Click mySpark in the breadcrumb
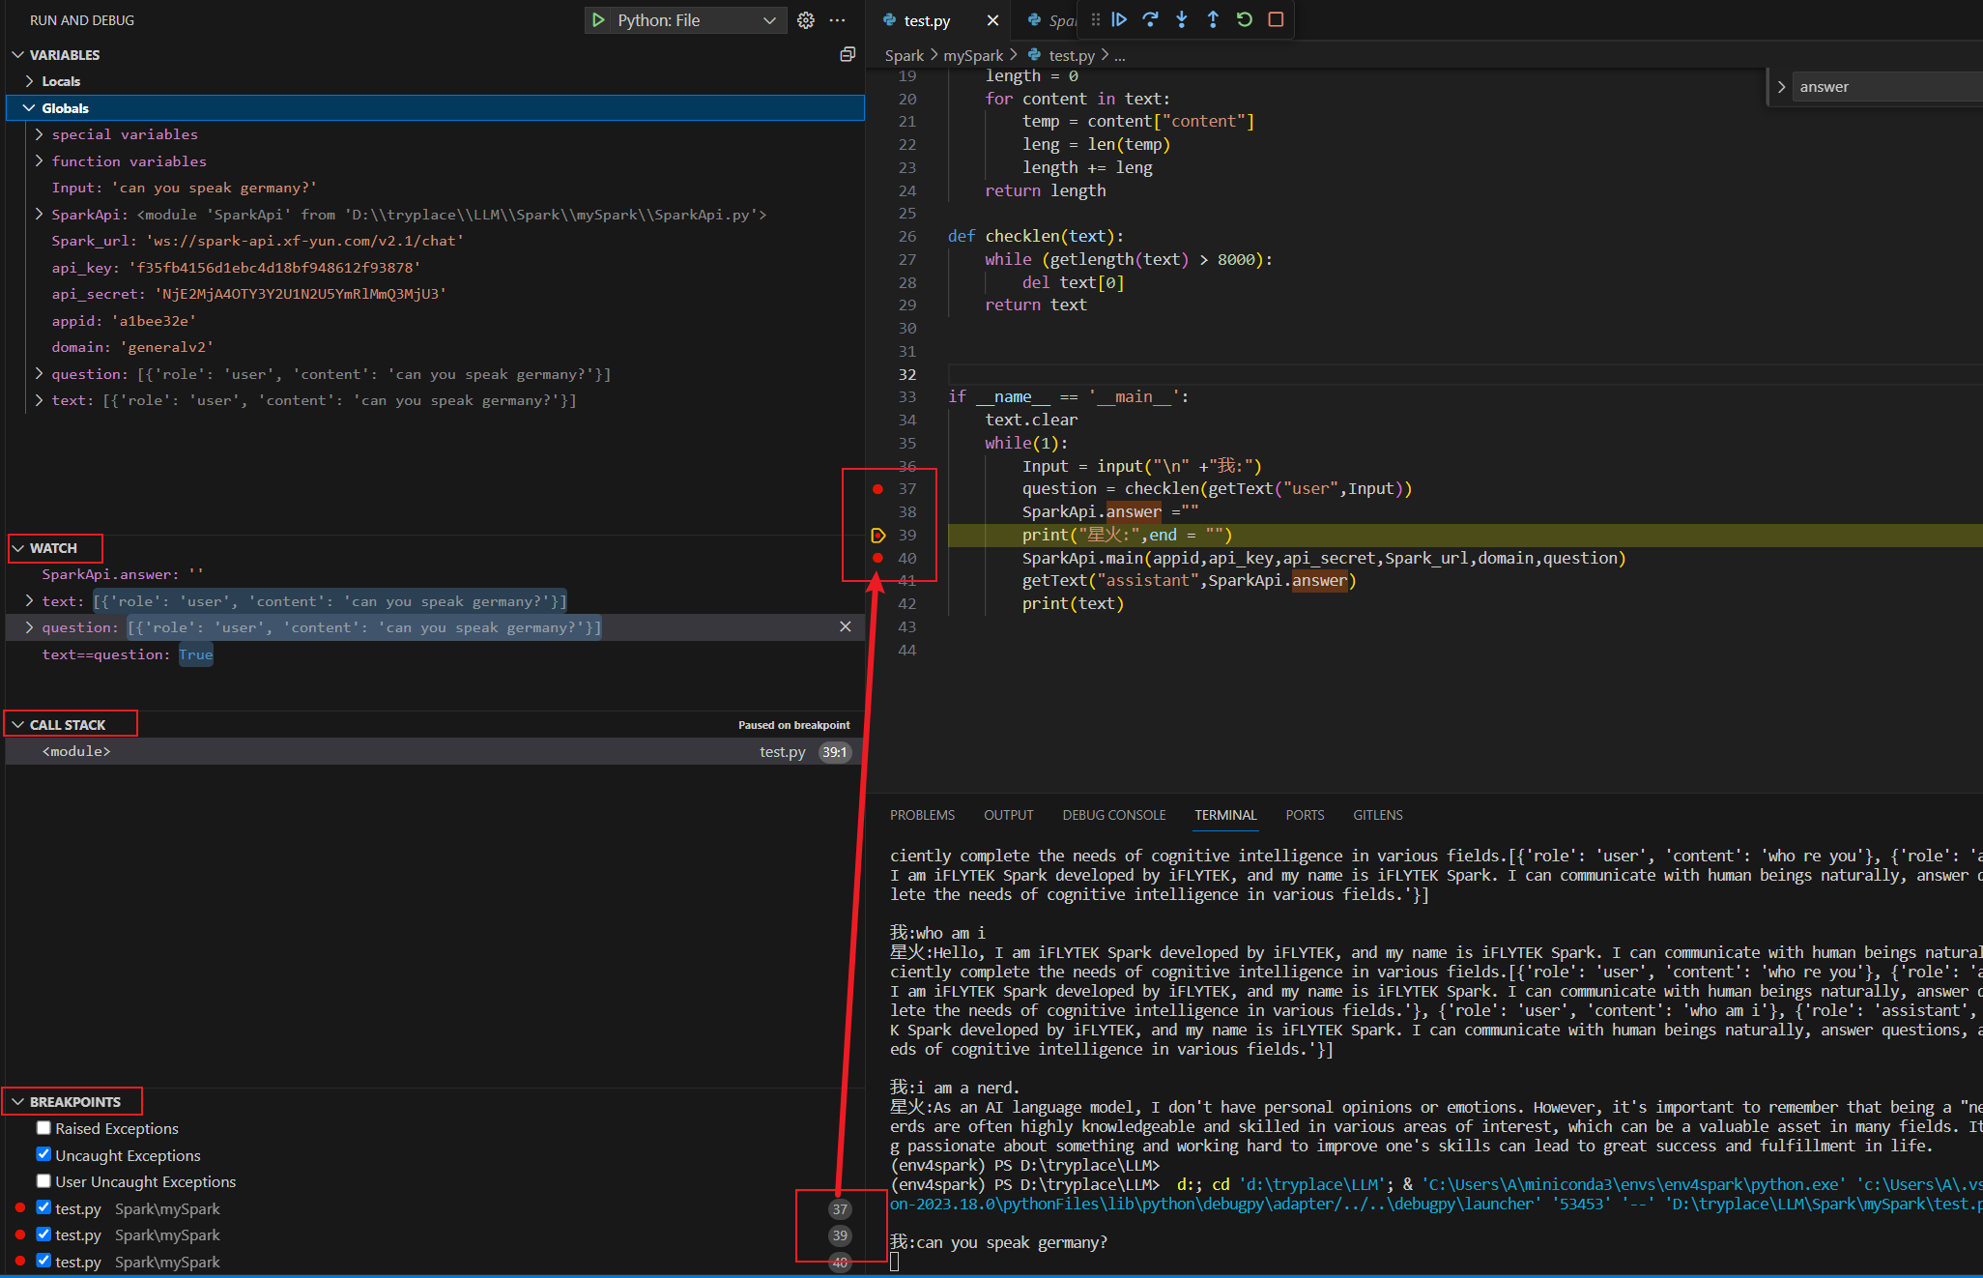Viewport: 1983px width, 1278px height. pyautogui.click(x=973, y=56)
